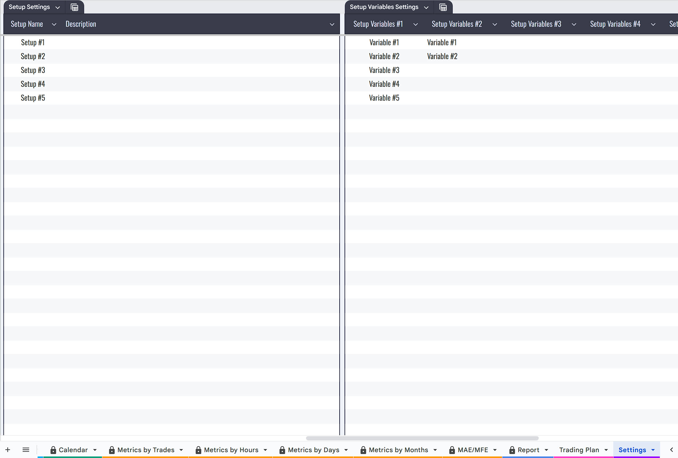Click the lock icon on Report tab
The image size is (678, 458).
512,450
